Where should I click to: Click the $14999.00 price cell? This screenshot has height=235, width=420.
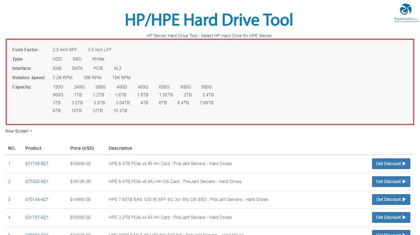coord(80,200)
